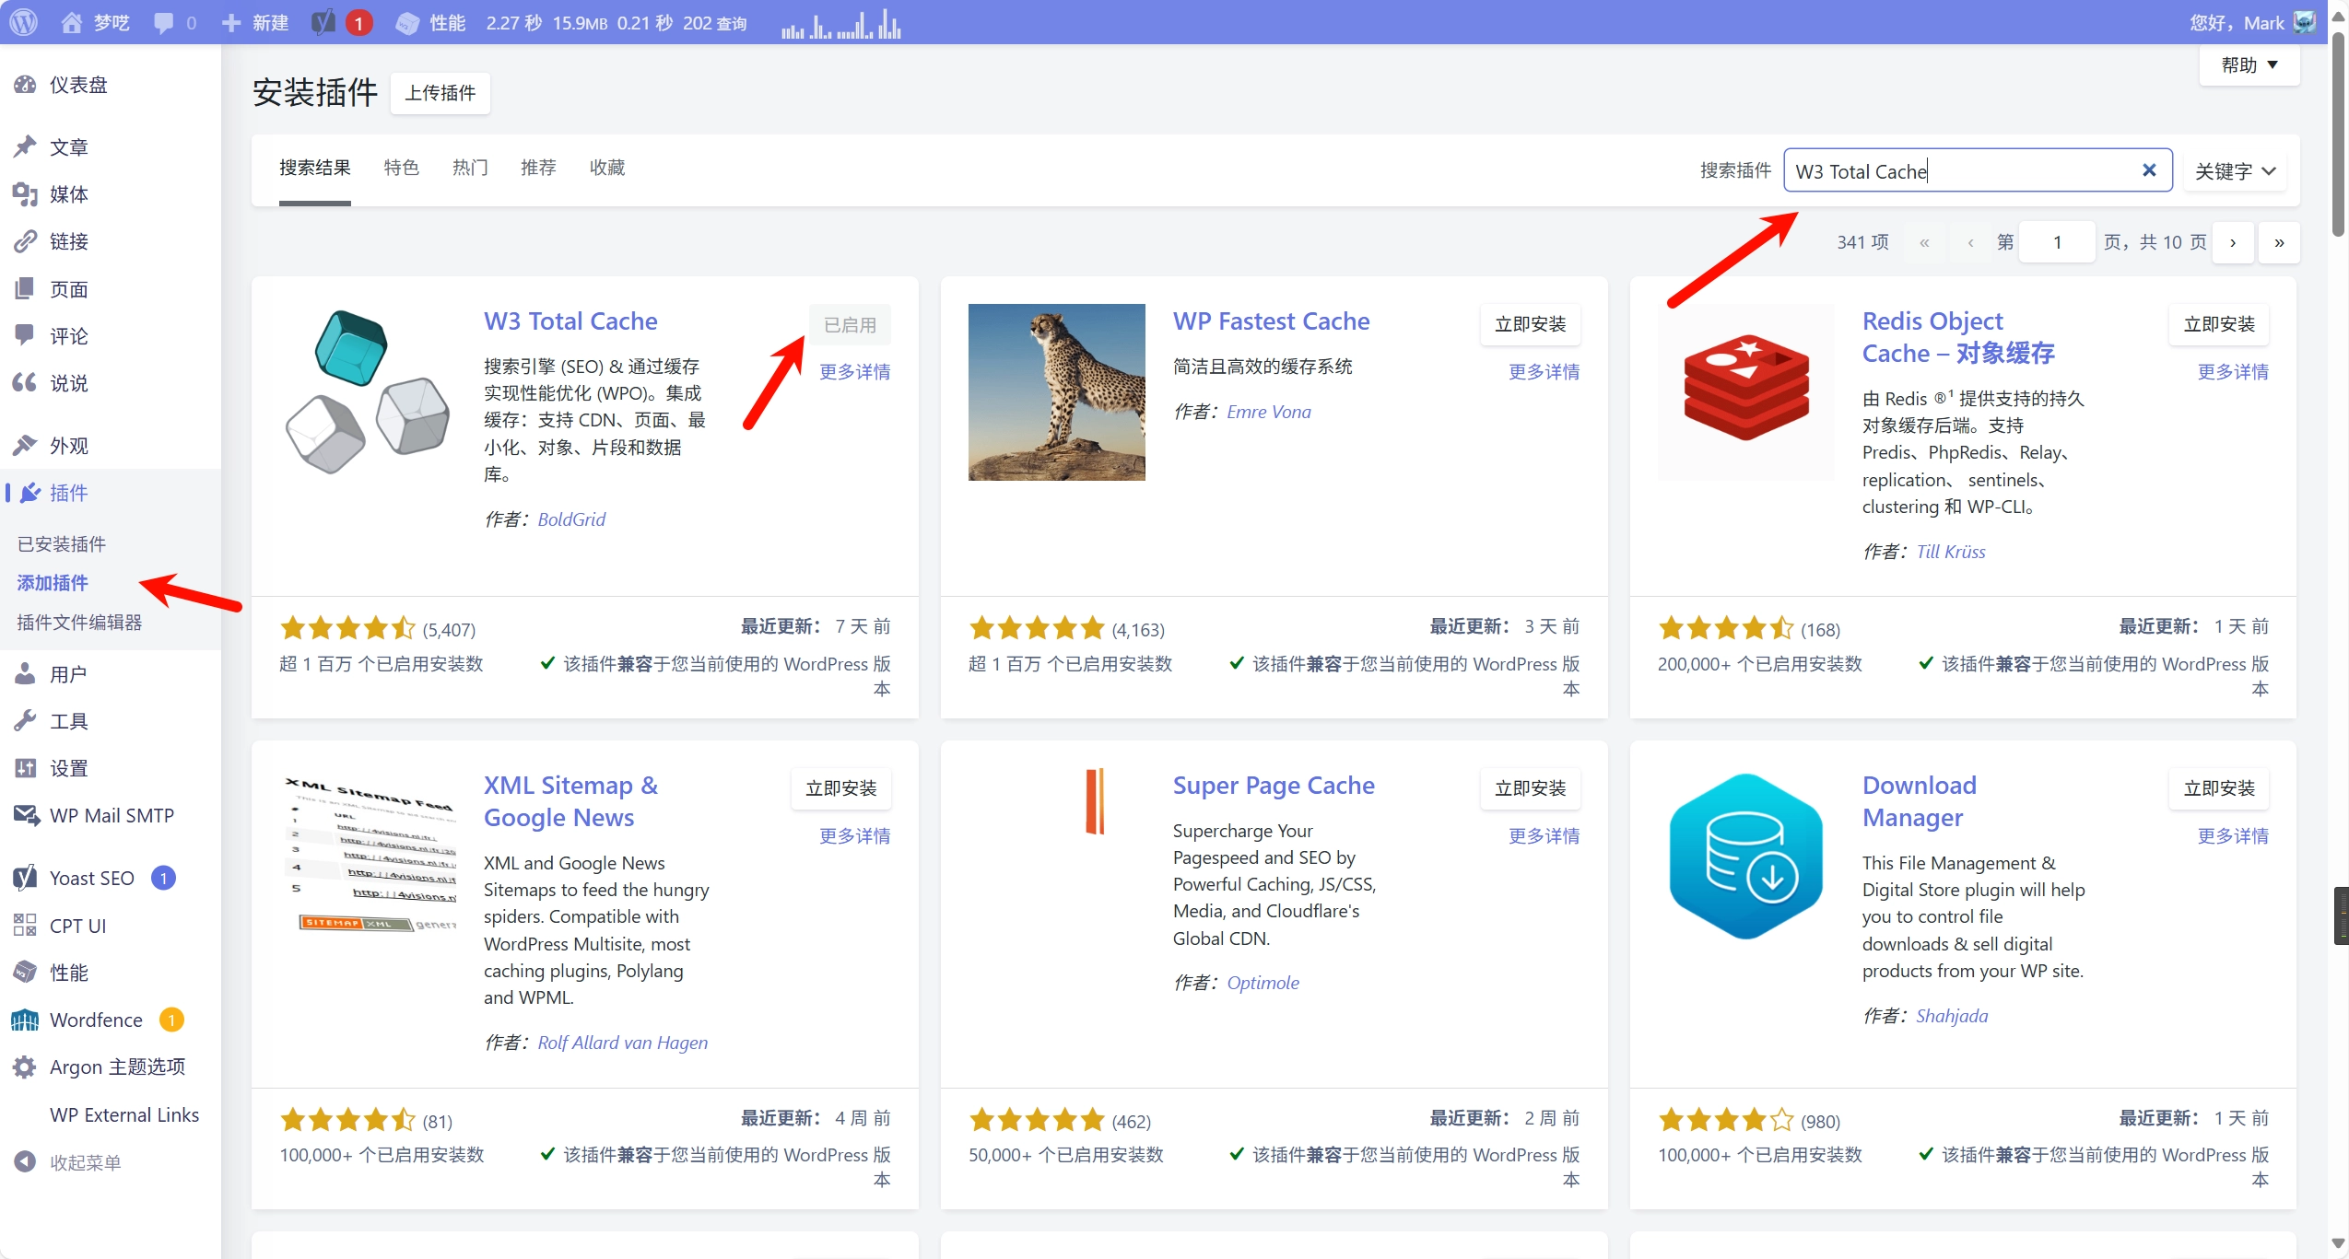Click the Download Manager hexagon thumbnail

pyautogui.click(x=1746, y=857)
